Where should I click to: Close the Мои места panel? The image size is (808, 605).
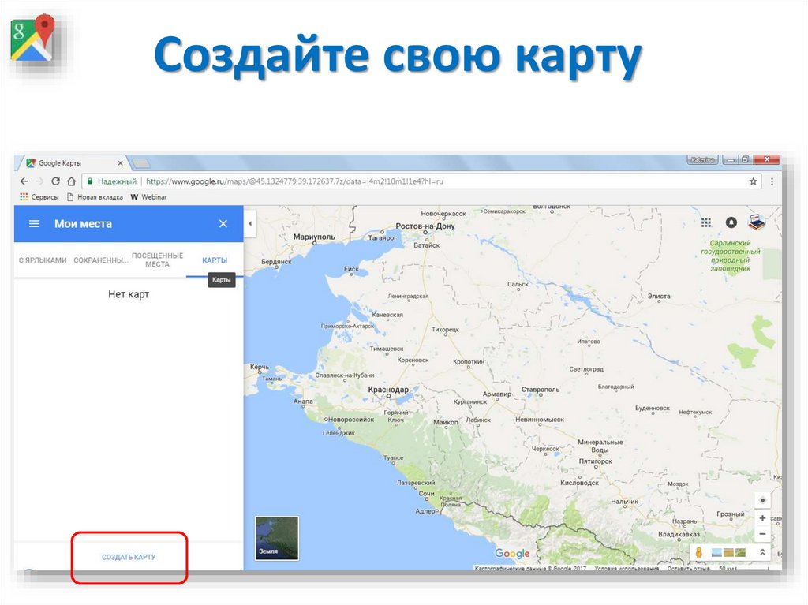coord(223,224)
